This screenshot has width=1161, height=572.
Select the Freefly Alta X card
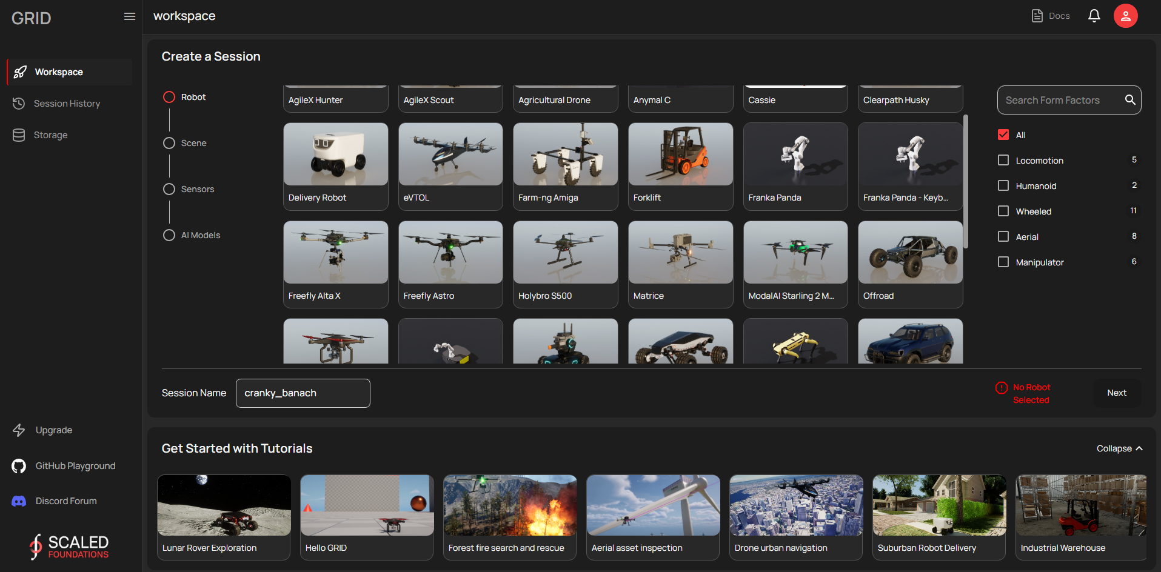click(x=336, y=265)
